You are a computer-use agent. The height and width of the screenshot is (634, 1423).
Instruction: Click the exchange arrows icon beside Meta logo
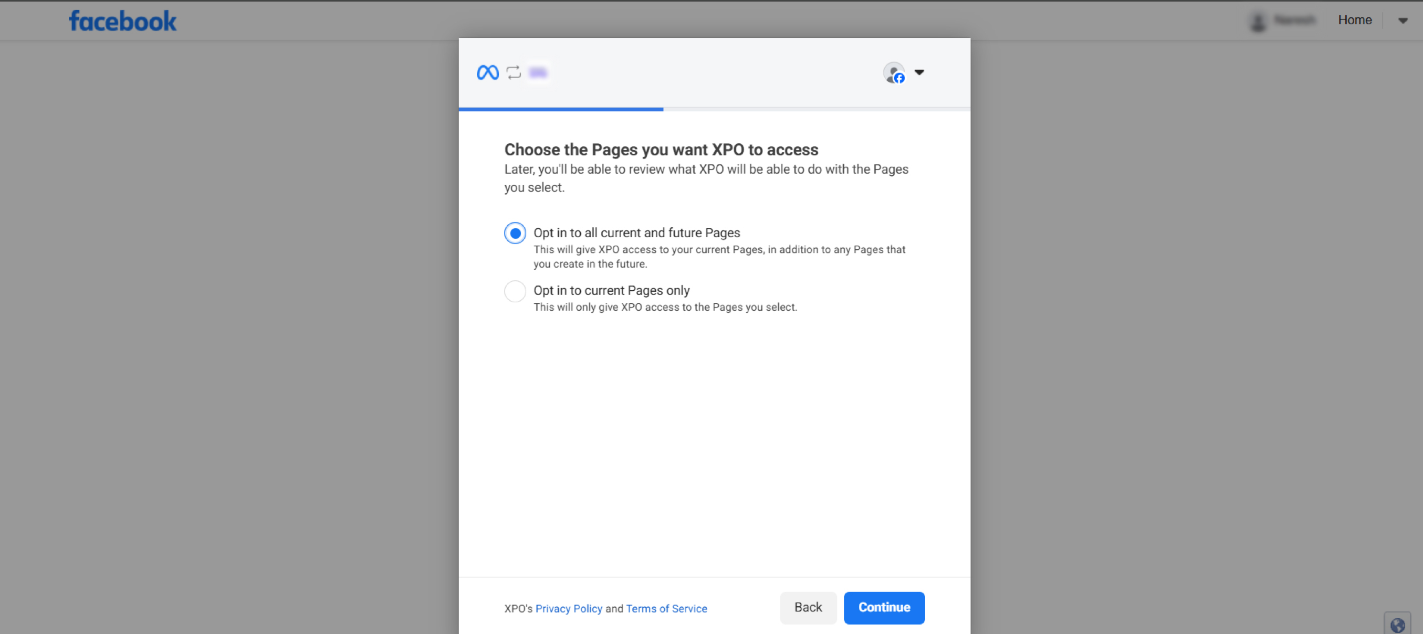[514, 72]
